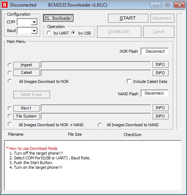
Task: Select the Calset radio button
Action: (9, 72)
